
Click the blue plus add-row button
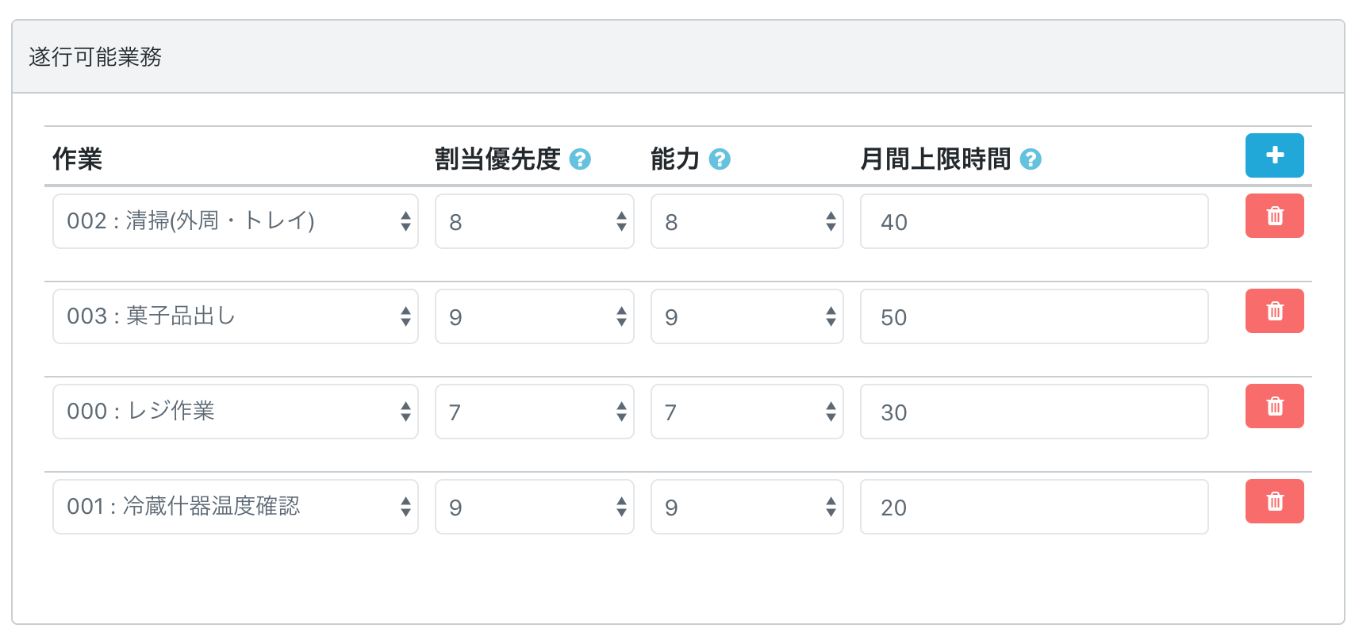(x=1274, y=155)
